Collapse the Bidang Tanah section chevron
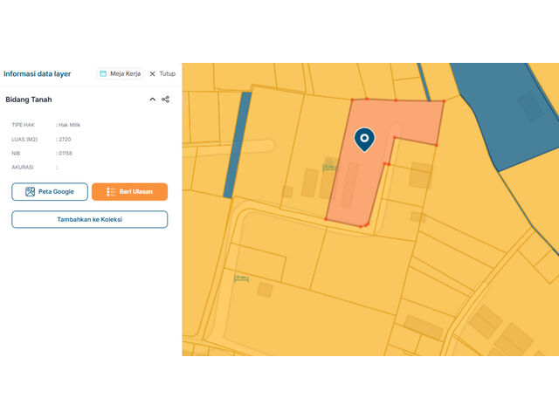Viewport: 559px width, 419px height. tap(153, 100)
